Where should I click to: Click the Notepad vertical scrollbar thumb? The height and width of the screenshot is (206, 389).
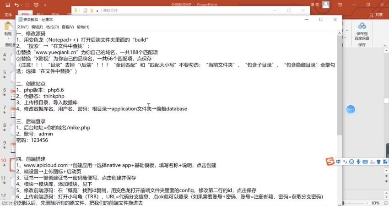pyautogui.click(x=339, y=85)
